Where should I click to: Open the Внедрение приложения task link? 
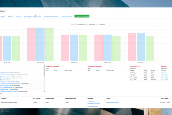pyautogui.click(x=113, y=103)
